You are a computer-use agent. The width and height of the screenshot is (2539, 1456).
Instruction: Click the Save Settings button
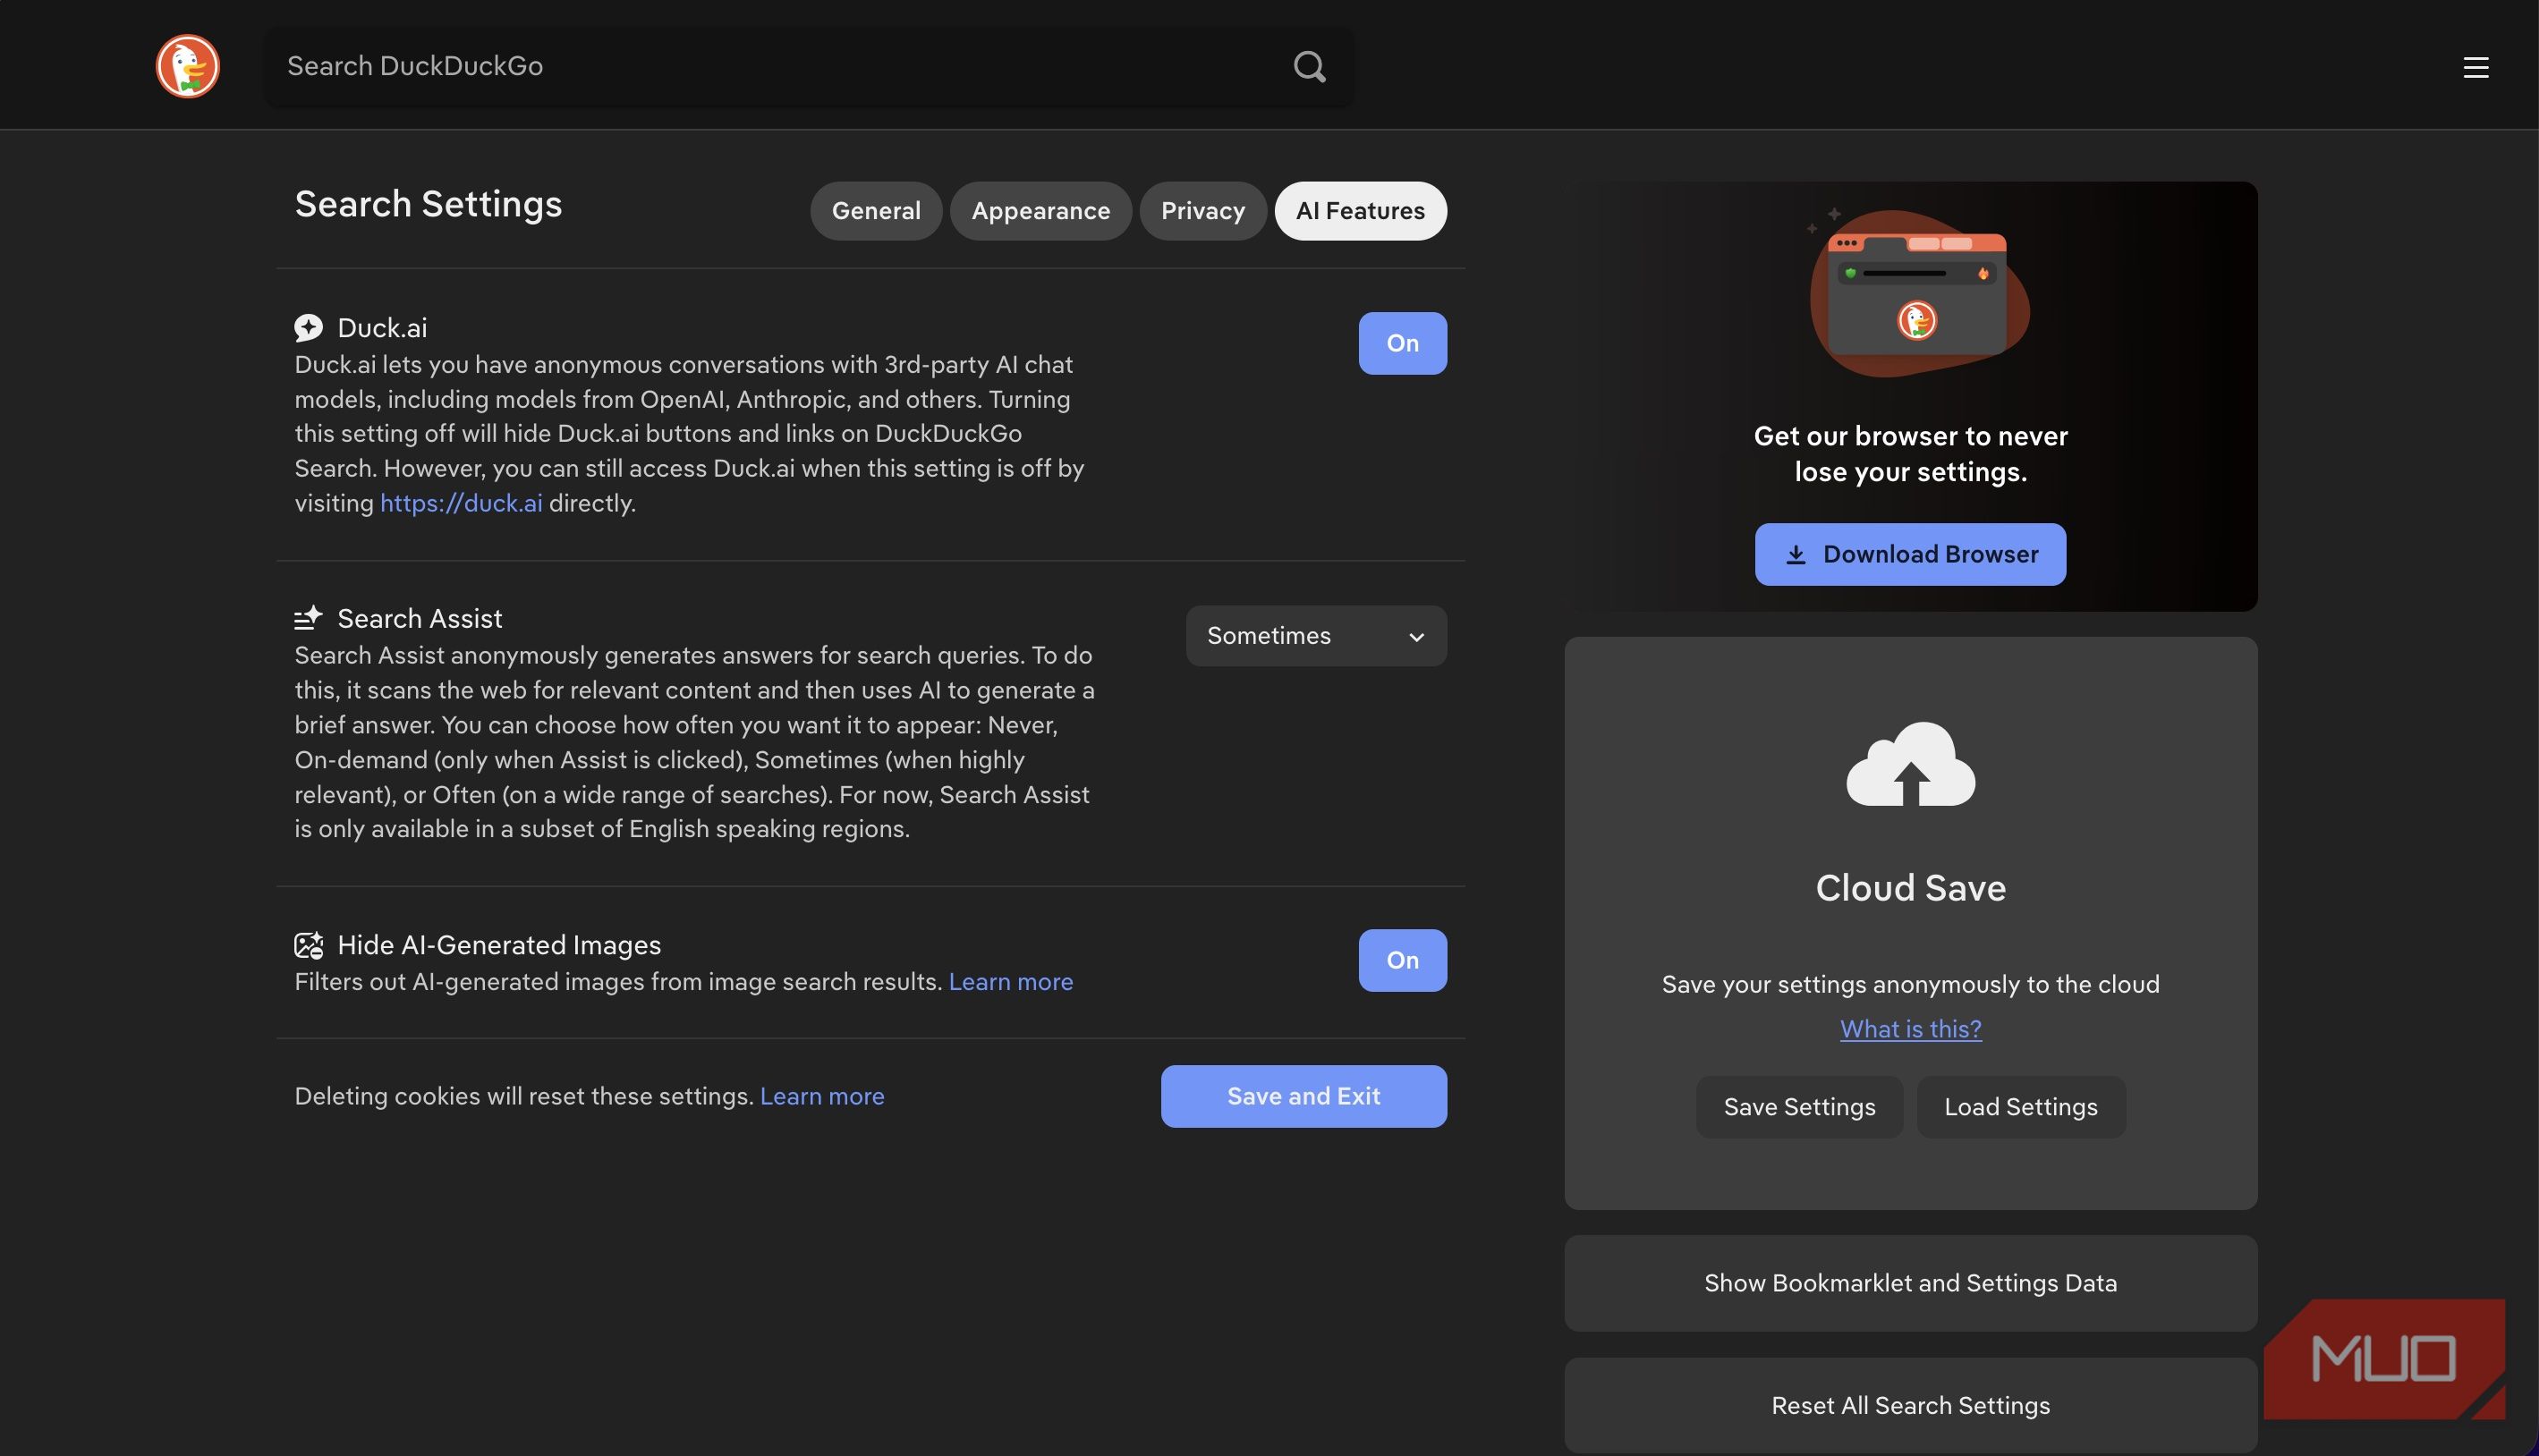tap(1799, 1107)
